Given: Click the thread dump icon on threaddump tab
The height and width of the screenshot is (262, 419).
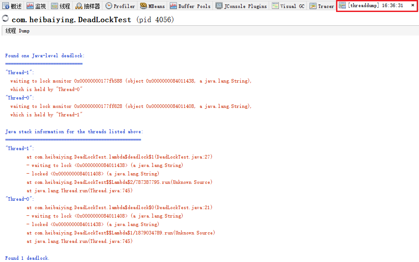Looking at the screenshot, I should (343, 6).
